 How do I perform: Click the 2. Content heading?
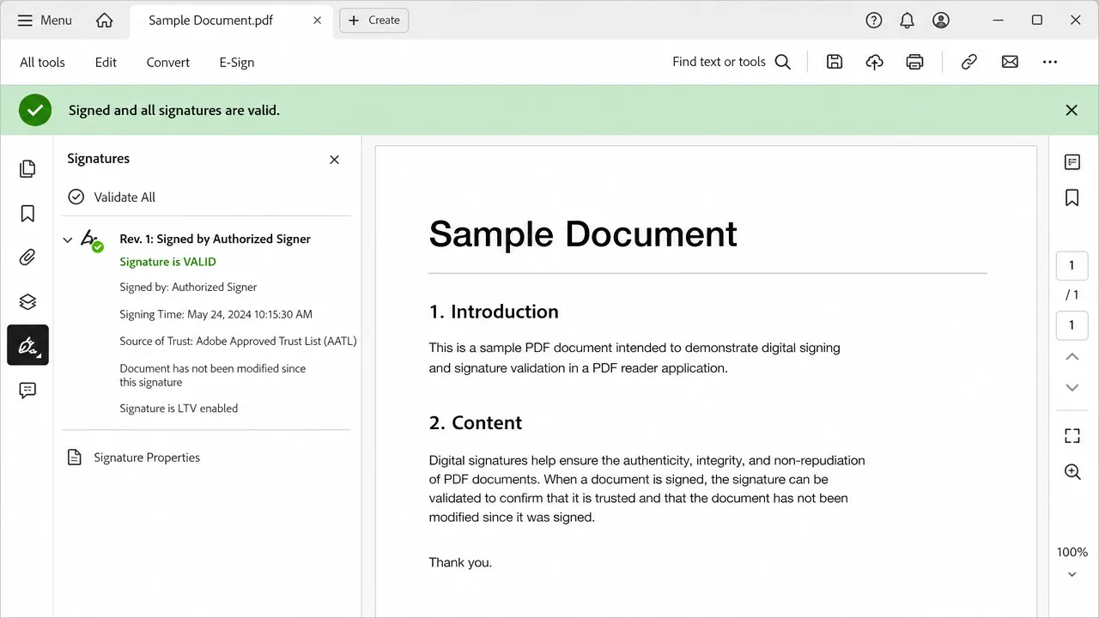[476, 422]
